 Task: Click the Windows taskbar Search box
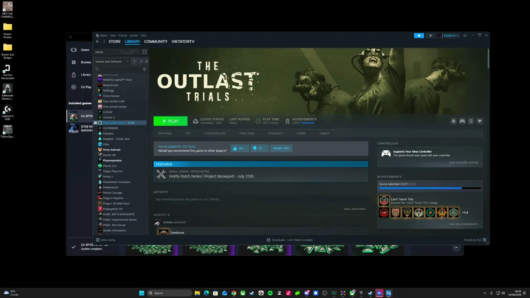click(169, 293)
